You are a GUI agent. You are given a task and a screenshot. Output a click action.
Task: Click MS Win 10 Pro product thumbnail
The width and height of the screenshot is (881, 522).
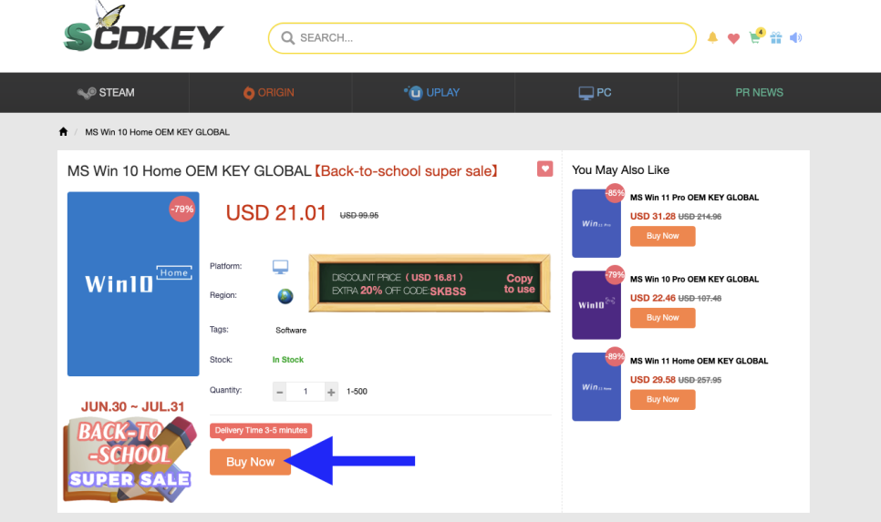(596, 305)
